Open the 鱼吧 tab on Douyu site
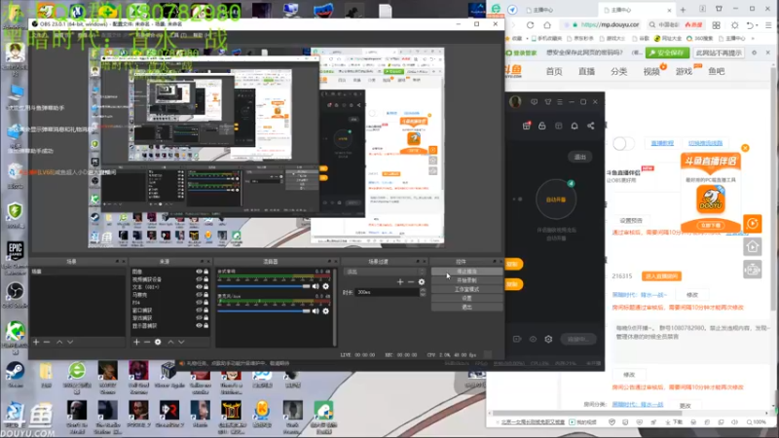This screenshot has height=438, width=779. [x=717, y=71]
